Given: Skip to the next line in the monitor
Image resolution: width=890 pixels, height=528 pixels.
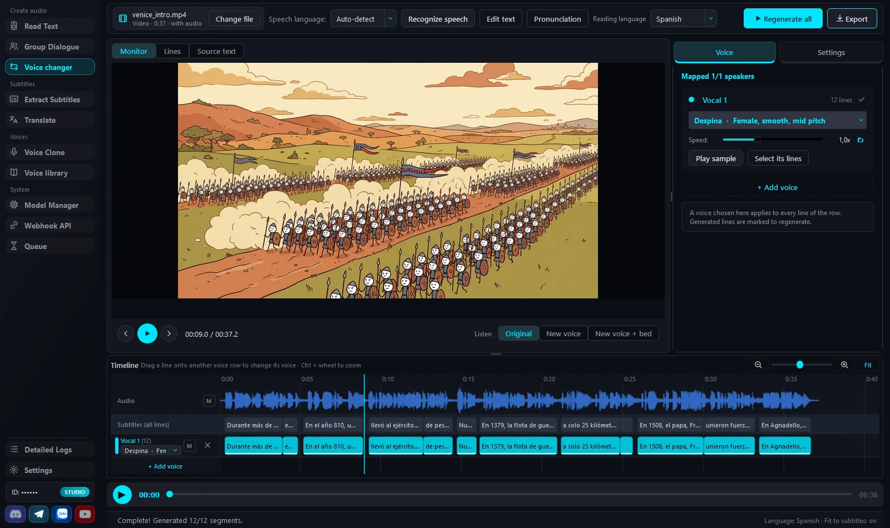Looking at the screenshot, I should tap(169, 333).
